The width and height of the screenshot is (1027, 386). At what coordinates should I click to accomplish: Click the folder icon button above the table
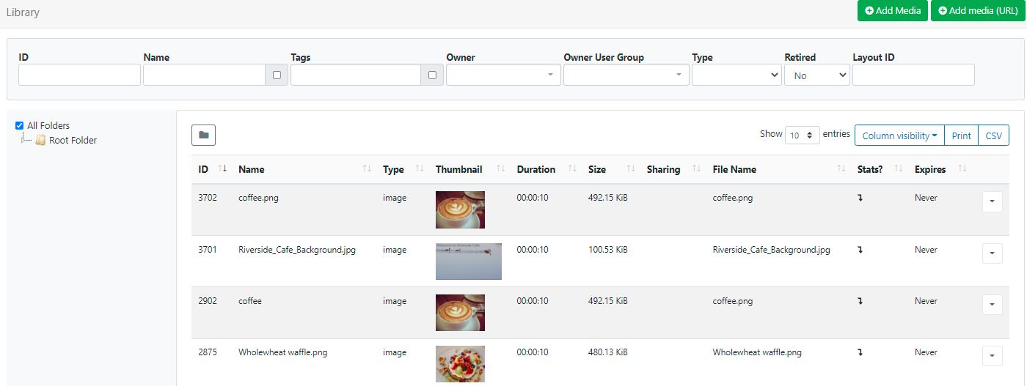pos(203,135)
